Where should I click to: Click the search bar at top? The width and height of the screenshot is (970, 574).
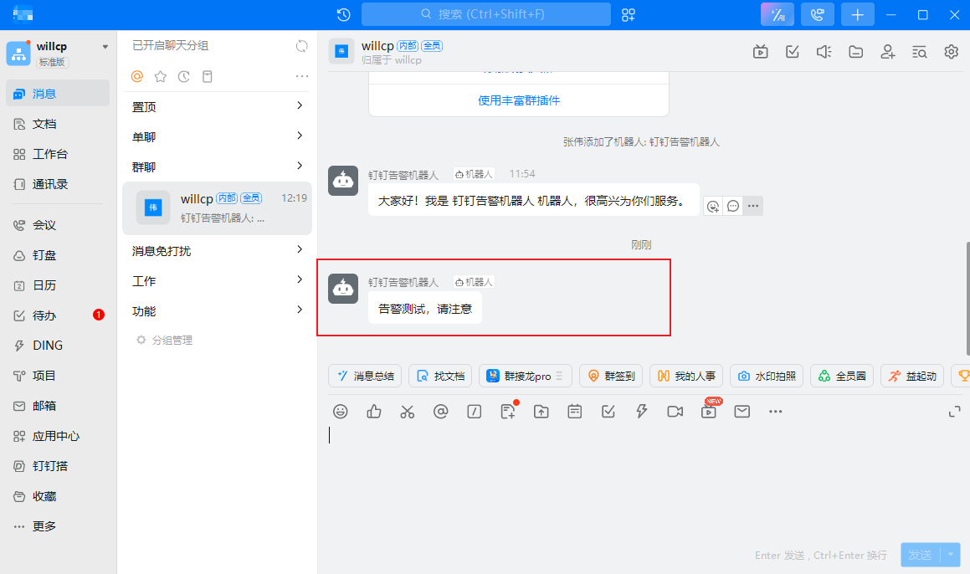click(x=485, y=14)
